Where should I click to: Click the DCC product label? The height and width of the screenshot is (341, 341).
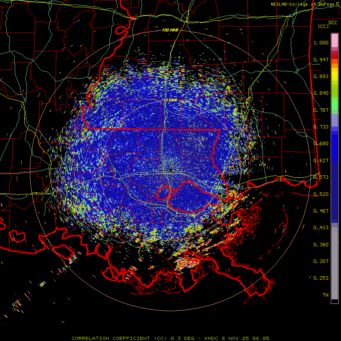tap(333, 23)
